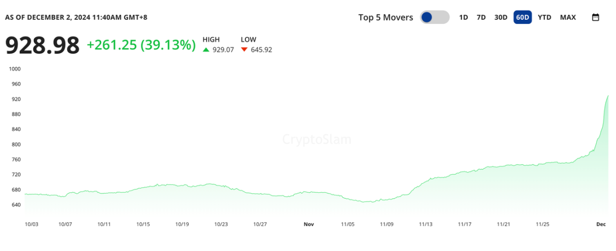Screen dimensions: 616x251
Task: Click the Dec marker on the date axis
Action: click(x=600, y=224)
